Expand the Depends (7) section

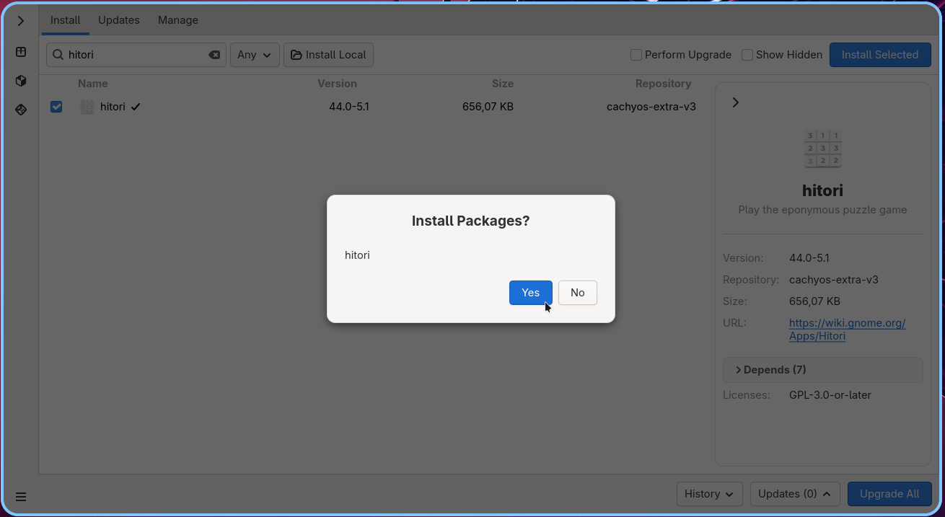(822, 370)
